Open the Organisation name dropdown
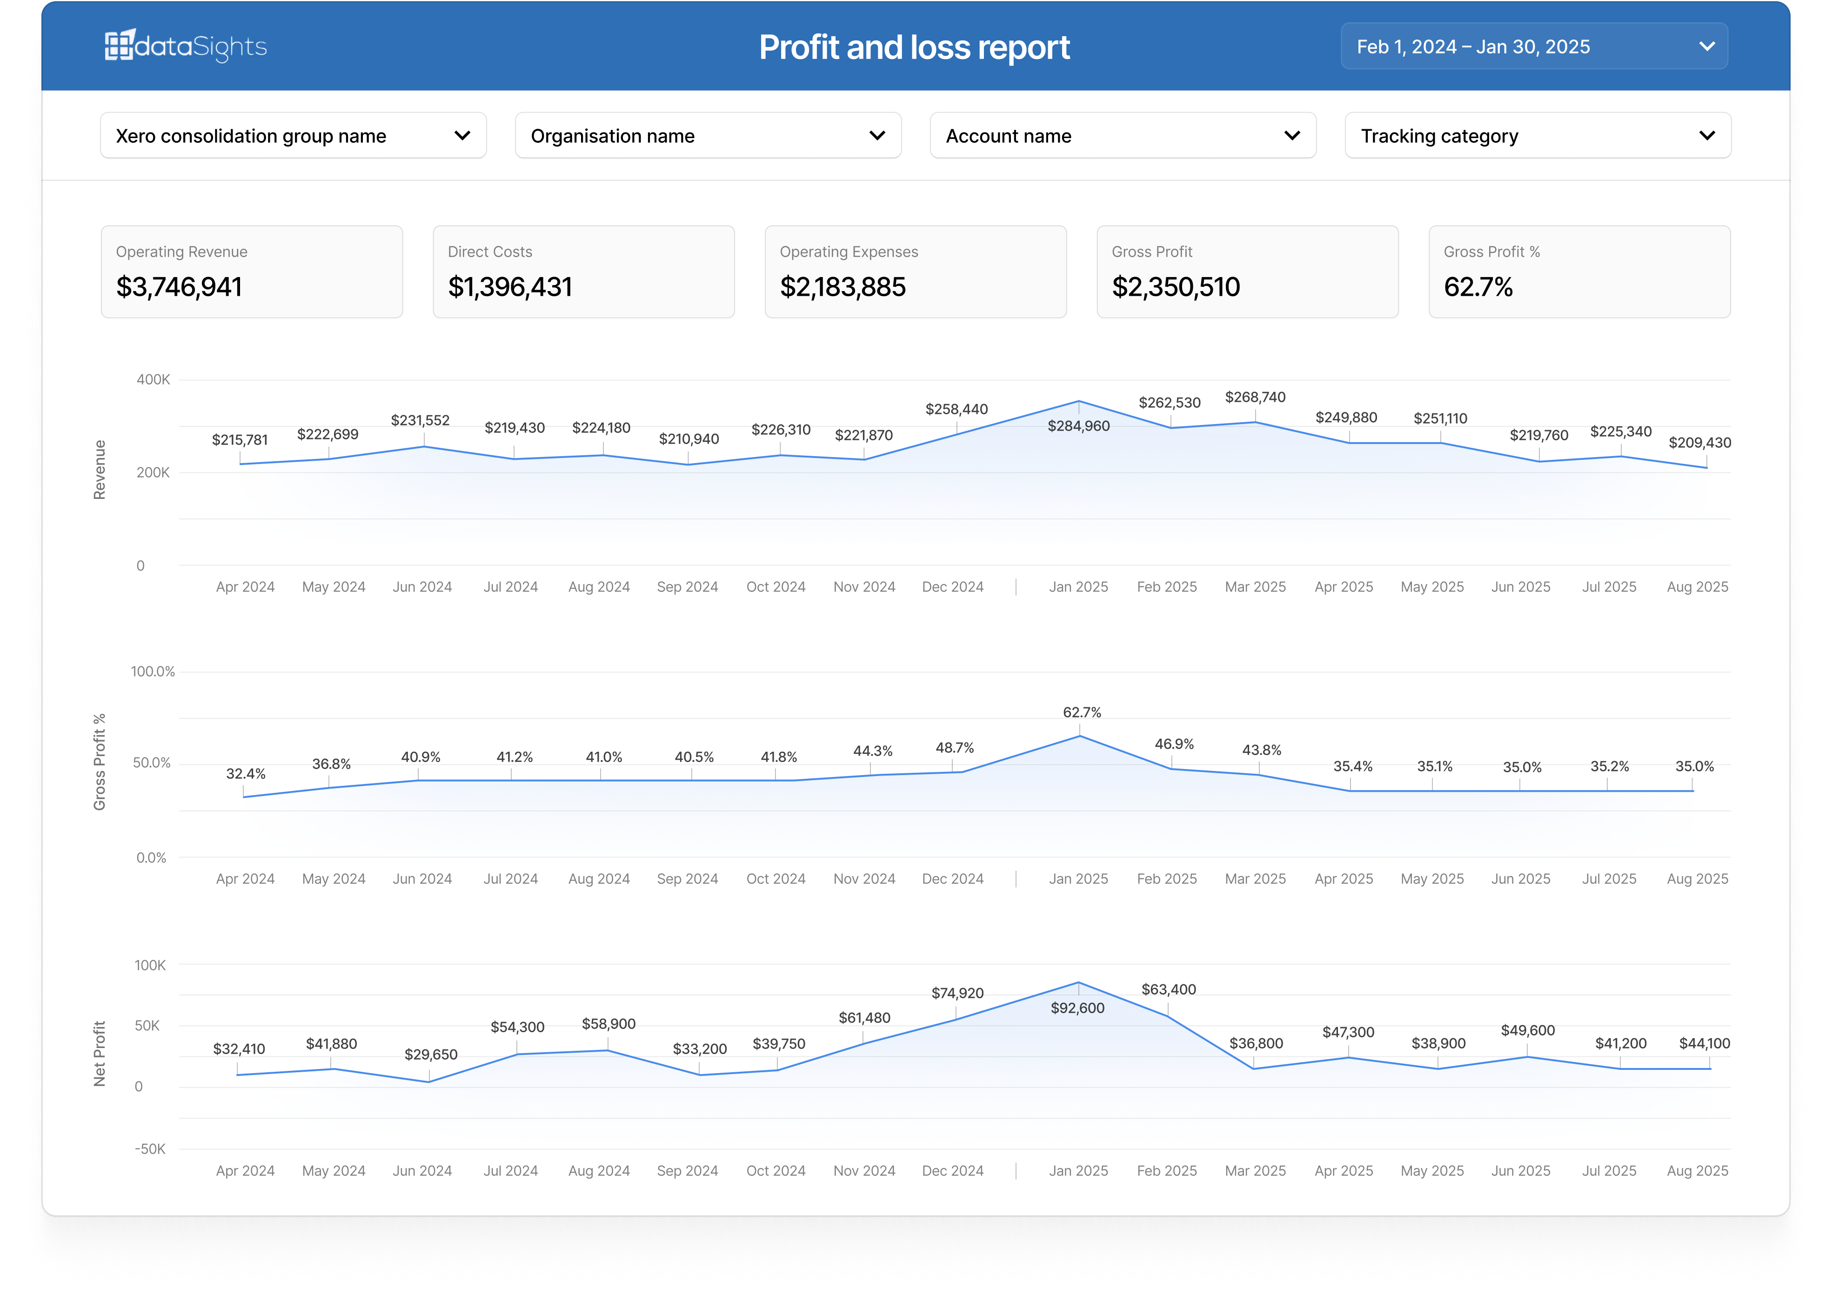 point(708,136)
